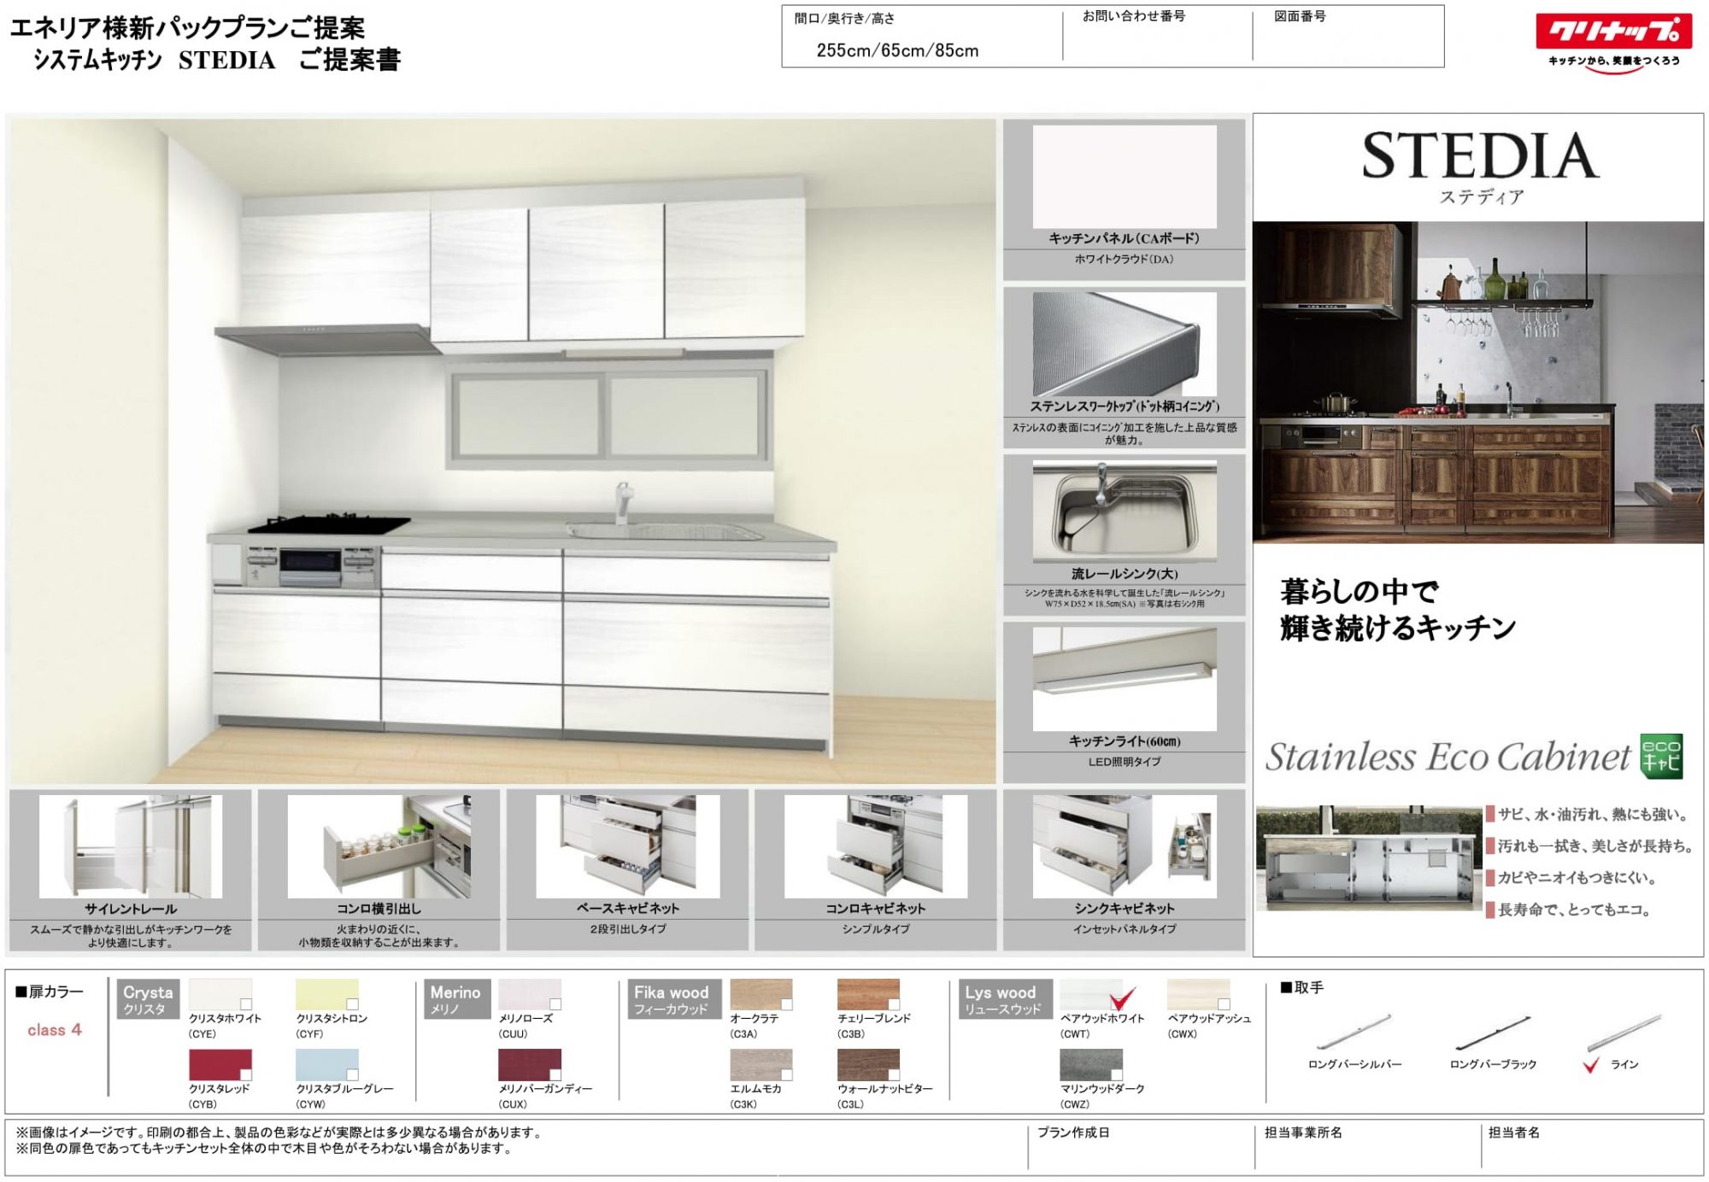Select the ロングバーブラック handle illustration
1709x1182 pixels.
click(1492, 1032)
